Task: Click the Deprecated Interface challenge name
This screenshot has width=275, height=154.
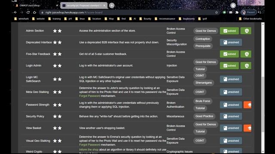Action: click(39, 42)
